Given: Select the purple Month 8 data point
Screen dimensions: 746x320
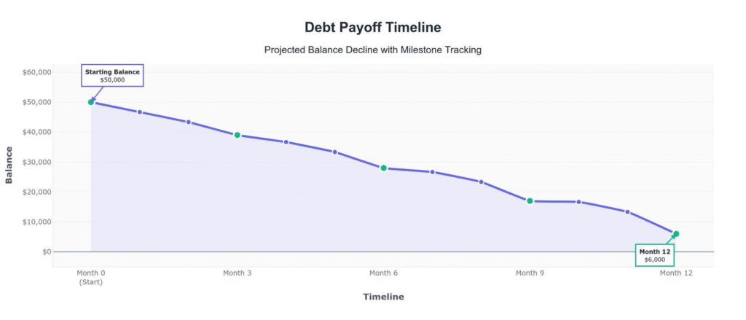Looking at the screenshot, I should (482, 182).
